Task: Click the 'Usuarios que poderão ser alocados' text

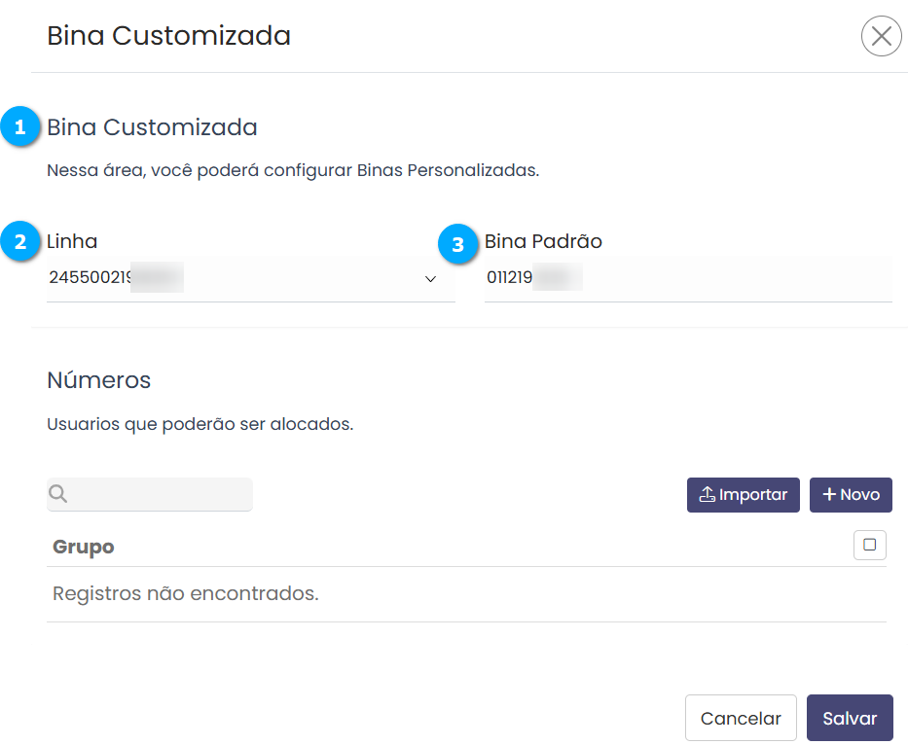Action: point(200,425)
